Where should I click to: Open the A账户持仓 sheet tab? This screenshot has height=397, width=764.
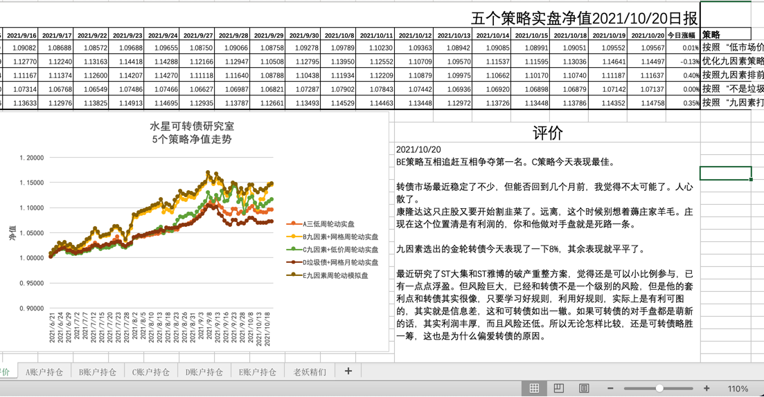(x=44, y=372)
